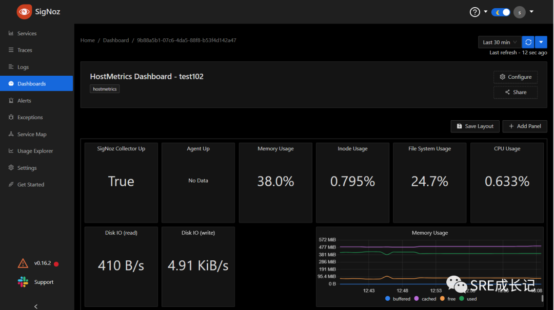554x310 pixels.
Task: Click the Memory Usage chart title
Action: (x=430, y=233)
